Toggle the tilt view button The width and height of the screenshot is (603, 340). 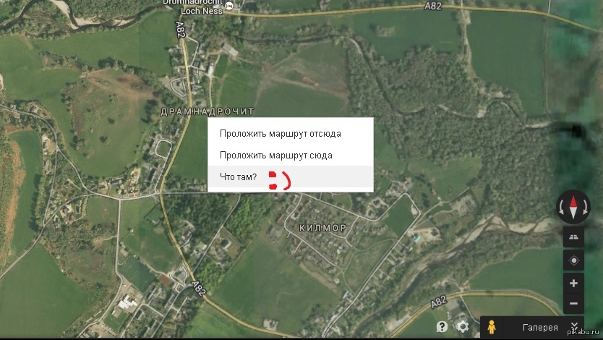pyautogui.click(x=573, y=237)
